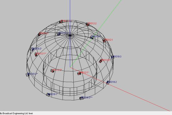Image resolution: width=172 pixels, height=115 pixels.
Task: Select the red RO12-2 speaker
Action: [x=88, y=24]
